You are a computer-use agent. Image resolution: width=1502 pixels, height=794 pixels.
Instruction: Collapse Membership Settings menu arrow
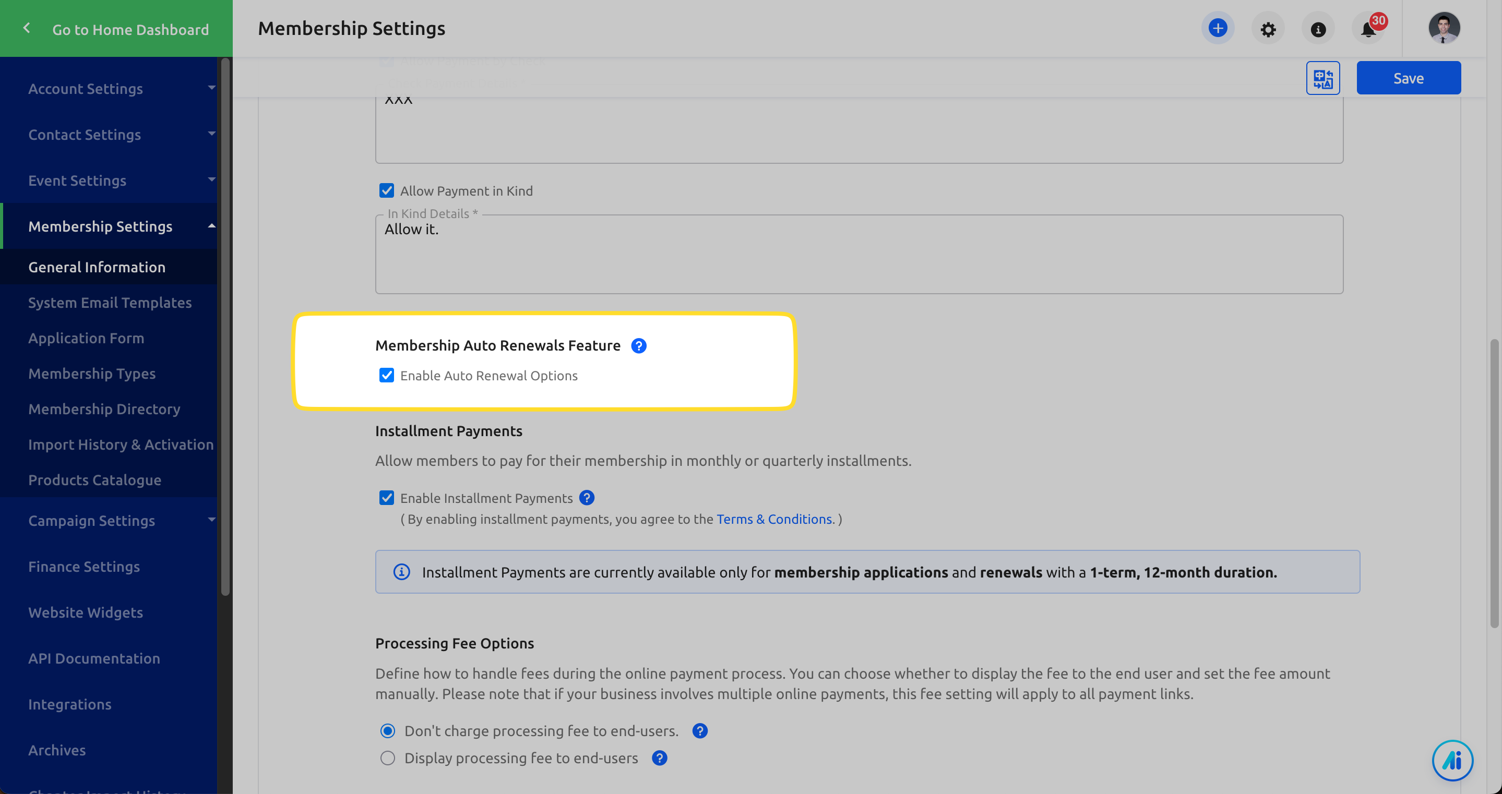212,226
